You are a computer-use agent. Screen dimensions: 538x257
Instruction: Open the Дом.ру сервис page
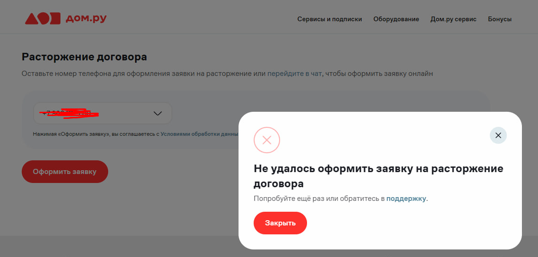(453, 19)
